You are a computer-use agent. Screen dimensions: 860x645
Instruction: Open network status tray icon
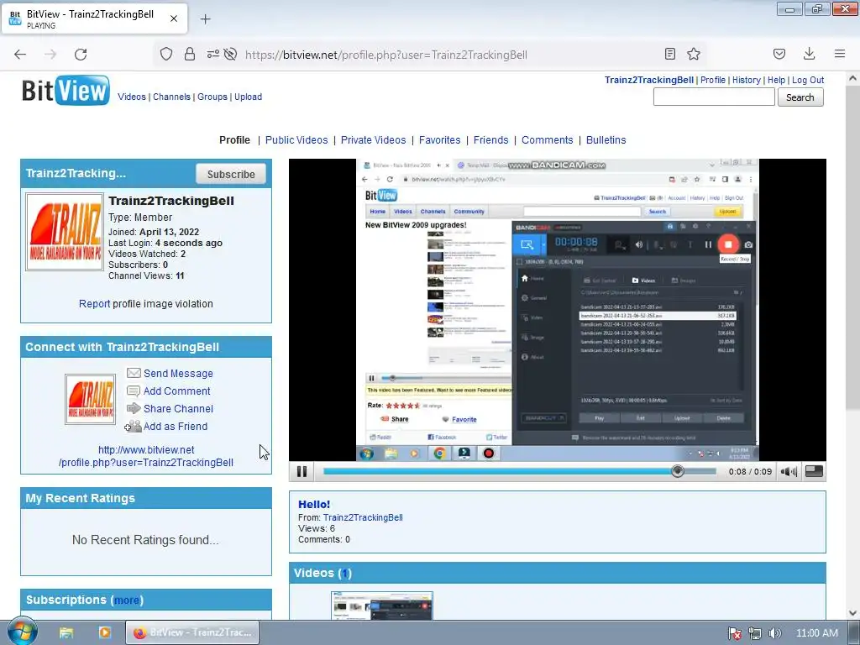coord(755,633)
